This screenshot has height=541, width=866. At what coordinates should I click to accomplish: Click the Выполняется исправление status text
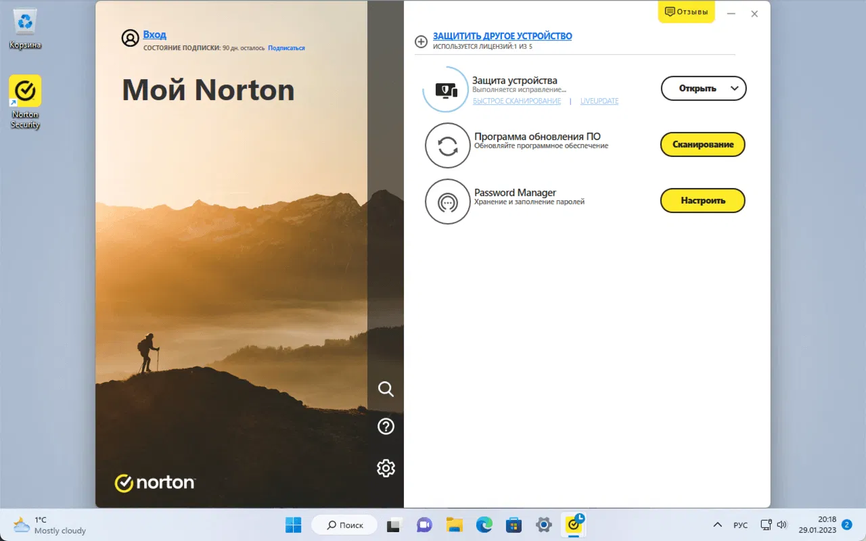click(519, 89)
